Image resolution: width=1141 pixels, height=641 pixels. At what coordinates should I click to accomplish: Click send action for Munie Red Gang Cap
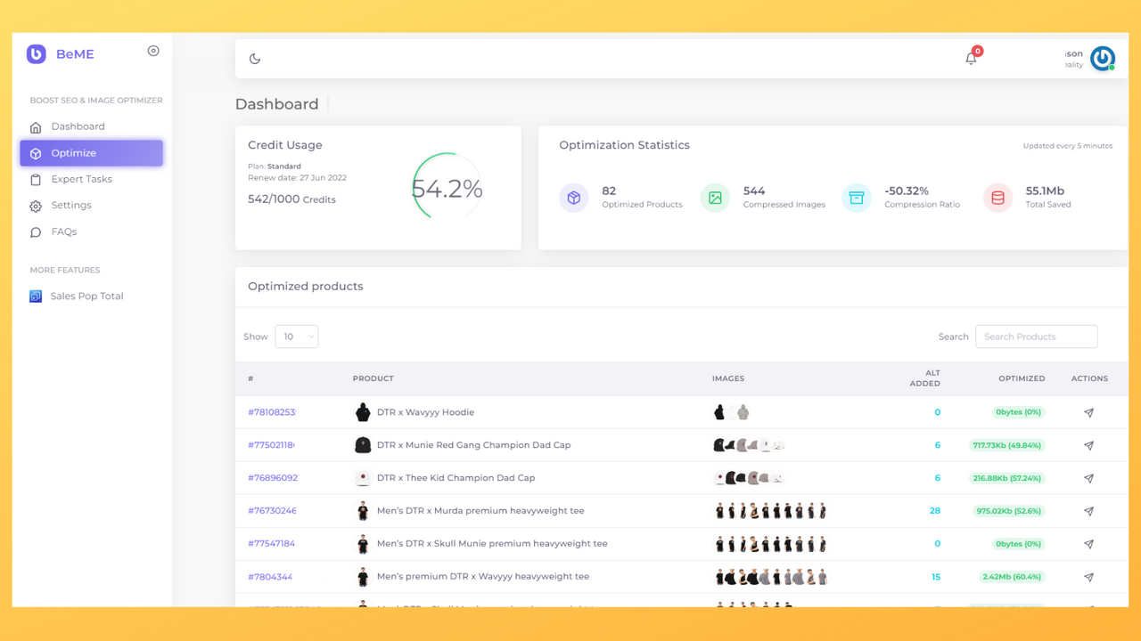tap(1088, 446)
